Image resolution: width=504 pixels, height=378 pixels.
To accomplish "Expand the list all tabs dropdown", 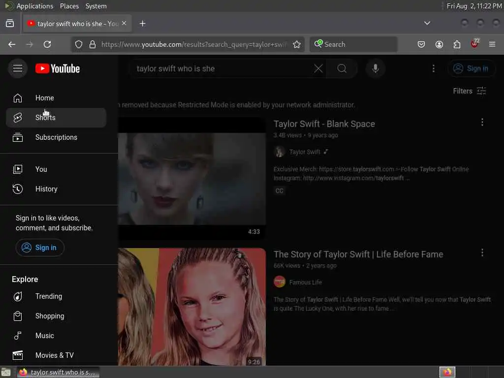I will [427, 23].
